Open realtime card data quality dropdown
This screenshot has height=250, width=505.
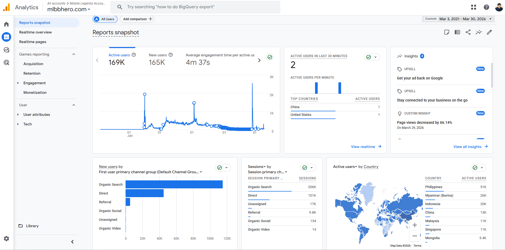click(x=372, y=57)
